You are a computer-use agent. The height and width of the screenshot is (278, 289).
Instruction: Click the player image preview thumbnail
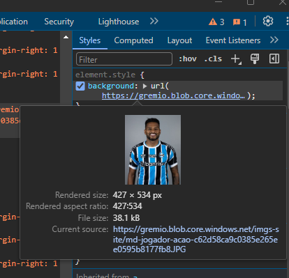point(153,150)
